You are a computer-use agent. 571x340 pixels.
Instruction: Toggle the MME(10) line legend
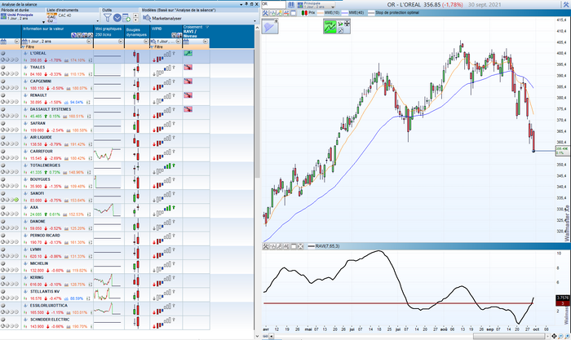(x=328, y=13)
